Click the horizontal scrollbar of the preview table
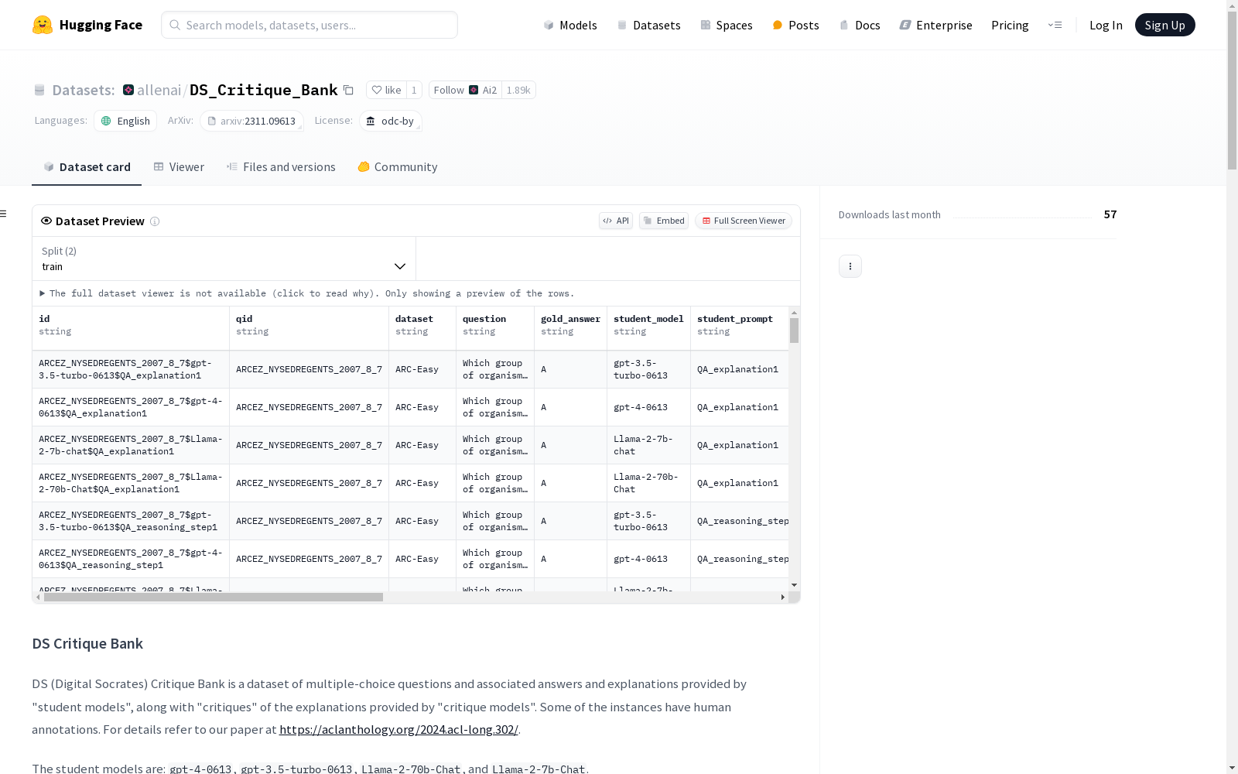 coord(214,597)
